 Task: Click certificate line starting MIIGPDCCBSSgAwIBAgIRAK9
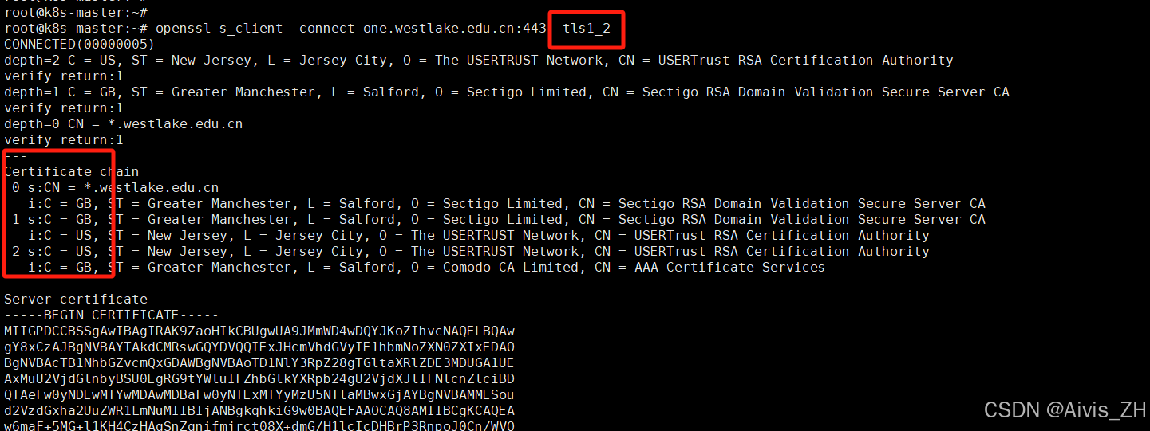coord(259,331)
